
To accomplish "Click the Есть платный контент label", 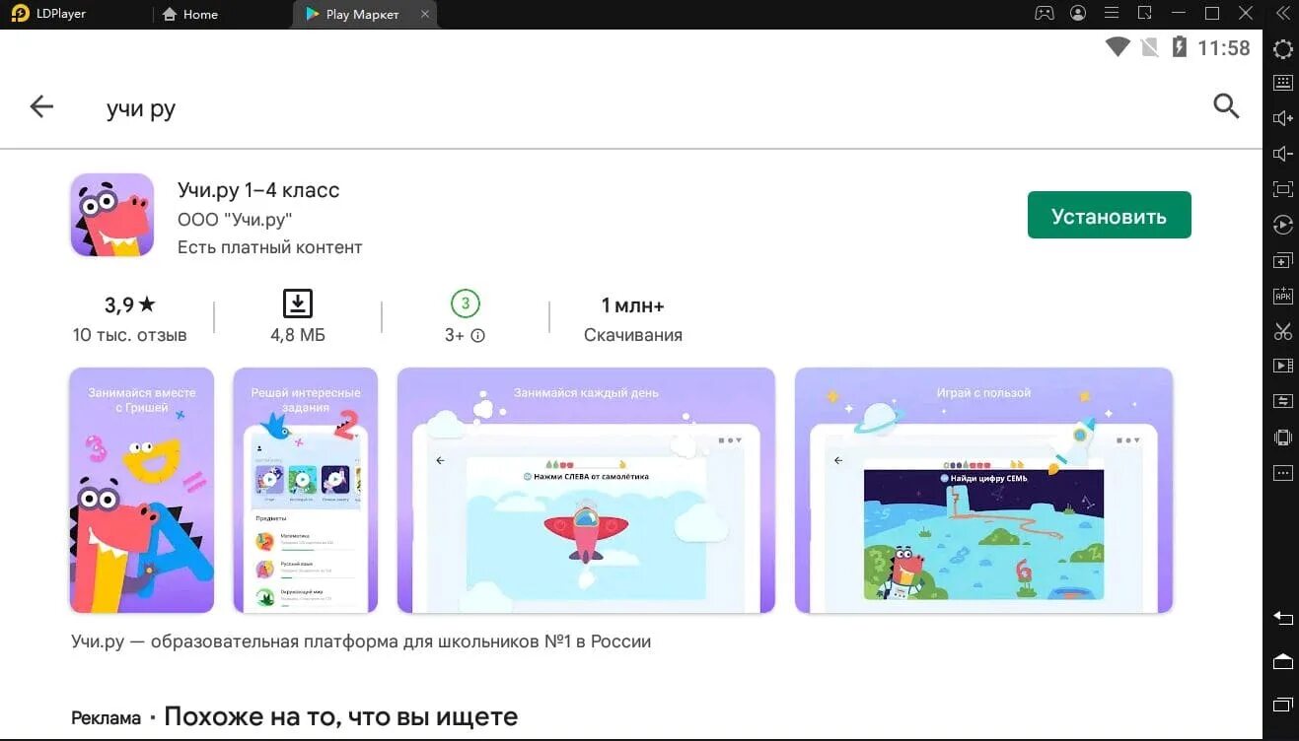I will pyautogui.click(x=270, y=247).
